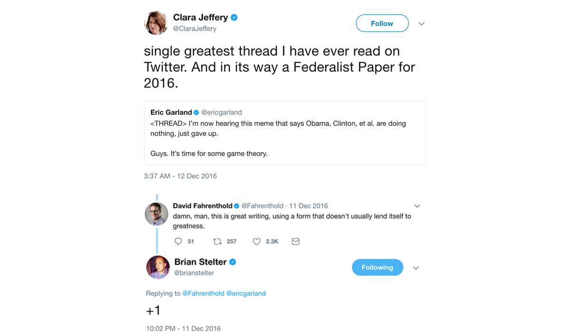Expand the chevron next to Following button
Viewport: 570px width, 332px height.
(416, 268)
